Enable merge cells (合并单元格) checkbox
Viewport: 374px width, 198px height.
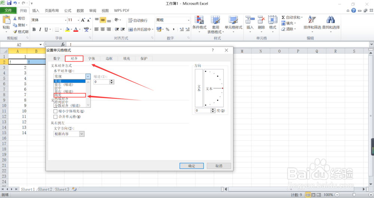[x=55, y=117]
